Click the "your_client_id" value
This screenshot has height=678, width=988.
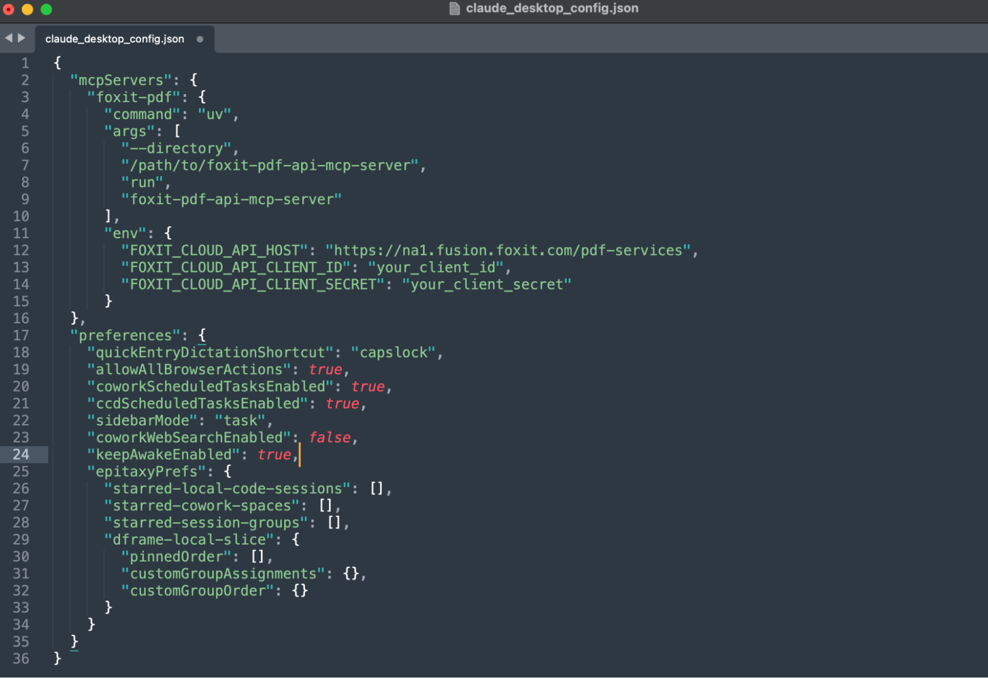click(436, 267)
